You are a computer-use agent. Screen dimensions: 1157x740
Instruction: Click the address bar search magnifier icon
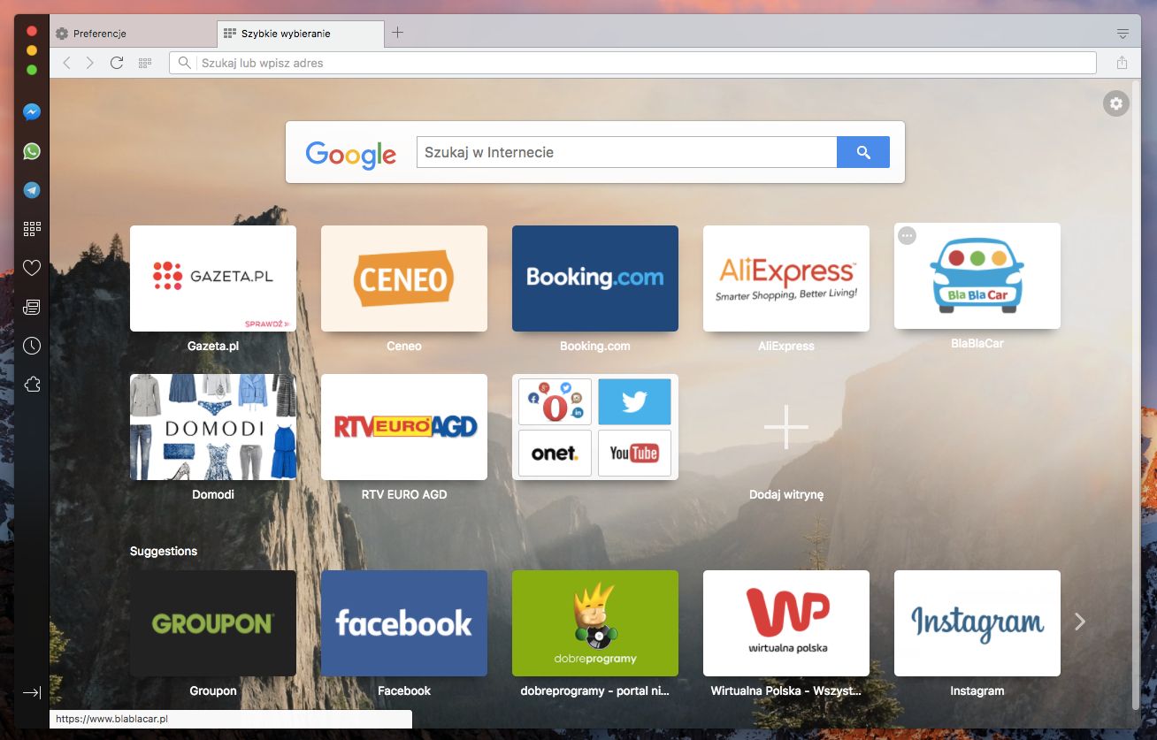point(184,63)
